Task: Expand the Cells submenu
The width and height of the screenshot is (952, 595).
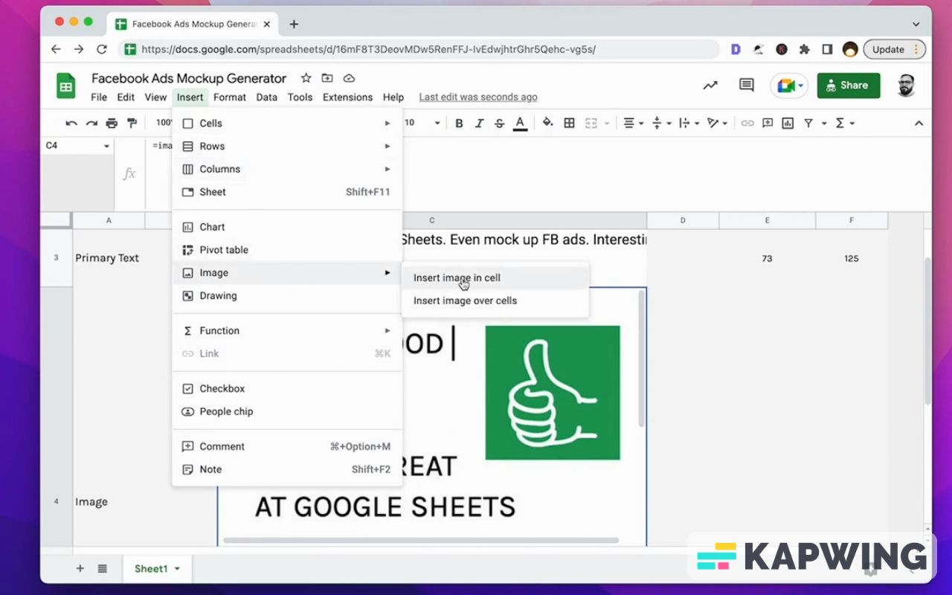Action: click(286, 123)
